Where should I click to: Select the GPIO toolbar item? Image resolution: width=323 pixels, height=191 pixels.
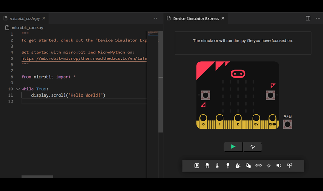(x=258, y=166)
